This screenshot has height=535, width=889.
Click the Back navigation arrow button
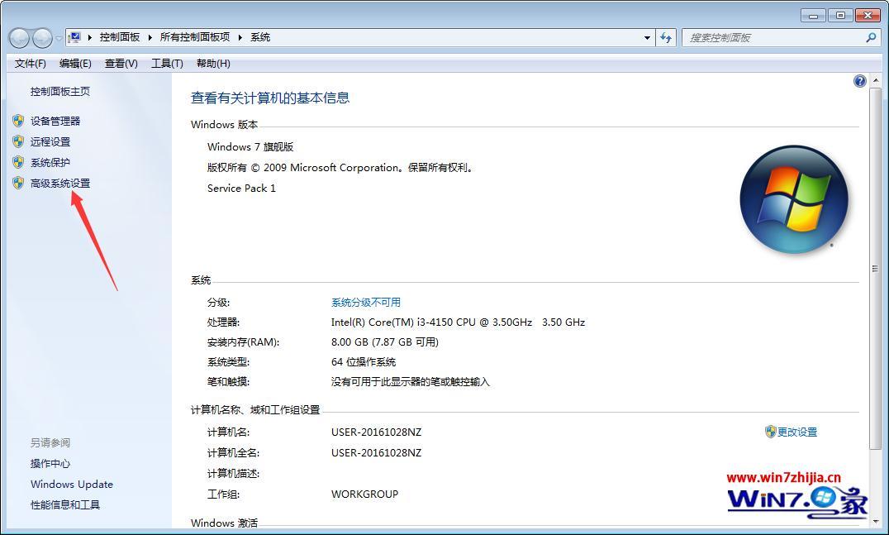(19, 38)
